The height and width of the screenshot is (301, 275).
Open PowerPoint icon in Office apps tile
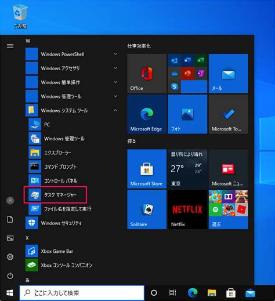187,74
